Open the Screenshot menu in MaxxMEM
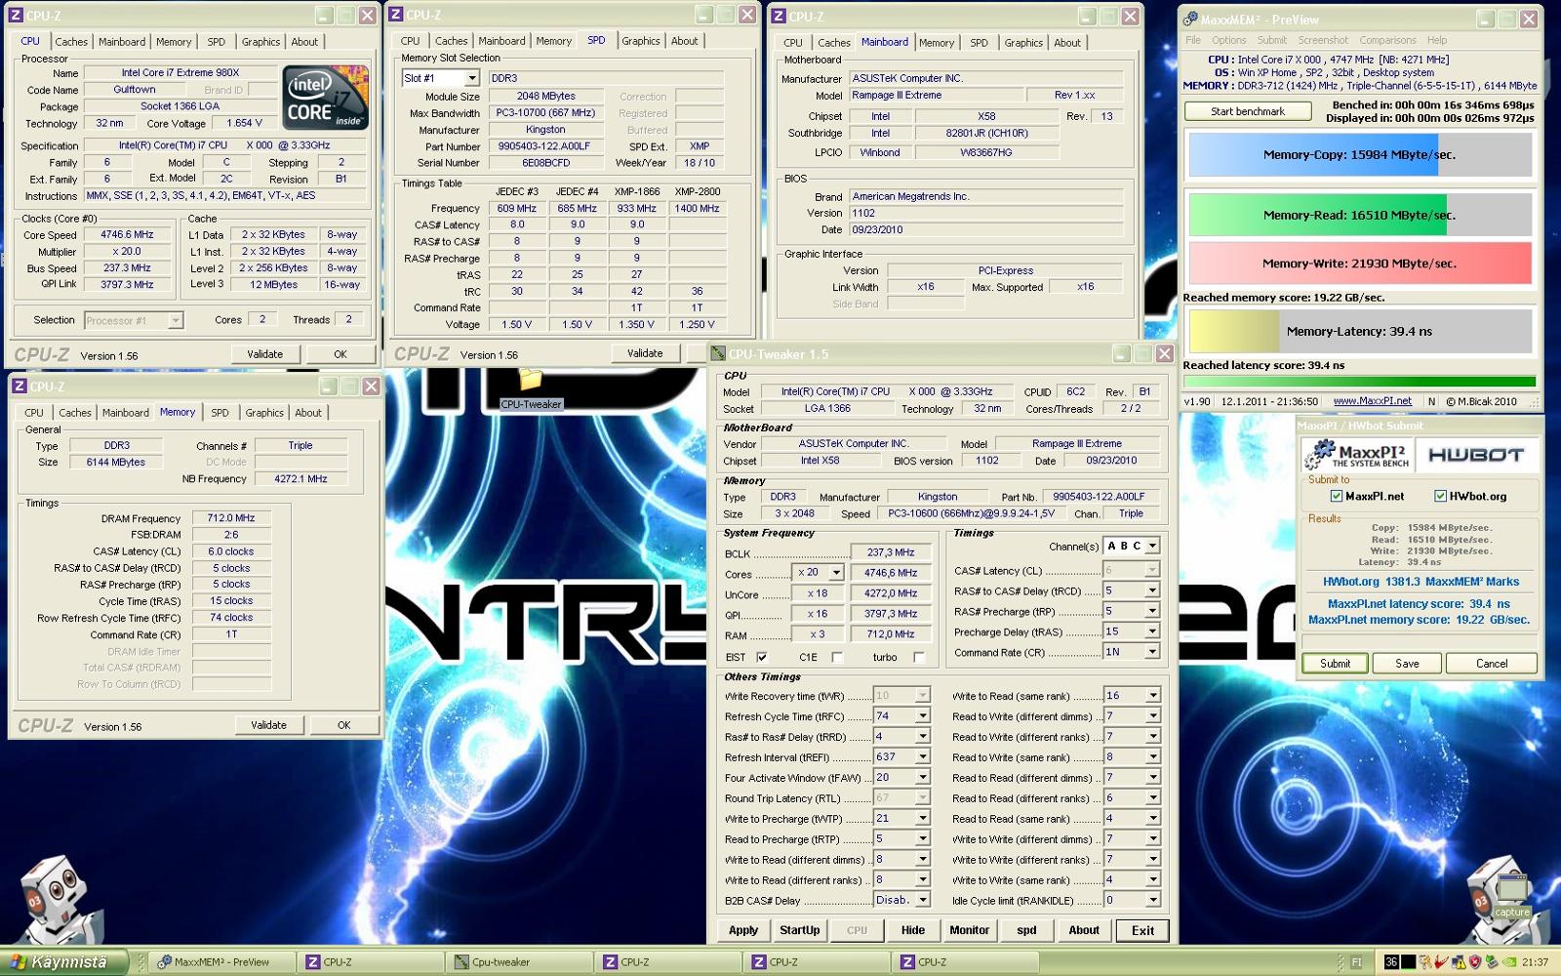 pyautogui.click(x=1323, y=41)
